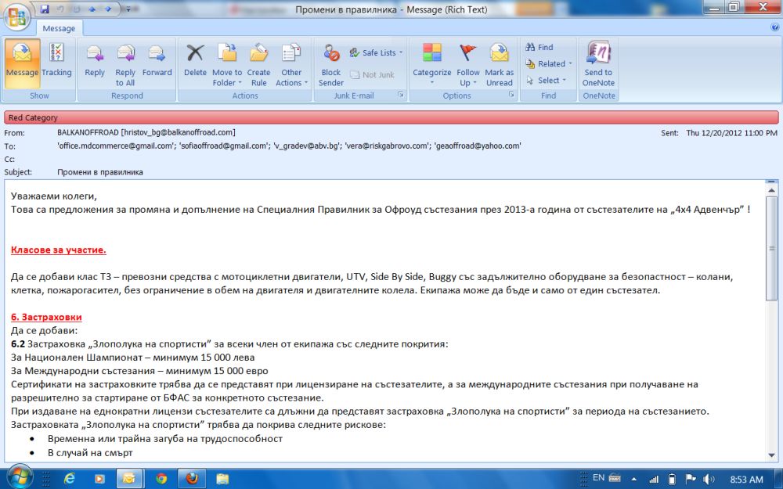Click the scroll up arrow of message body
The width and height of the screenshot is (783, 489).
(771, 190)
